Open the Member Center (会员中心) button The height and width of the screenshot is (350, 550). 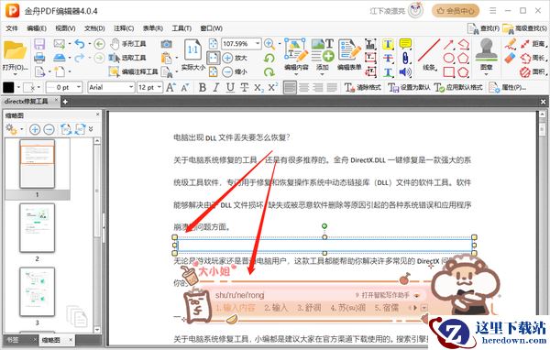456,11
